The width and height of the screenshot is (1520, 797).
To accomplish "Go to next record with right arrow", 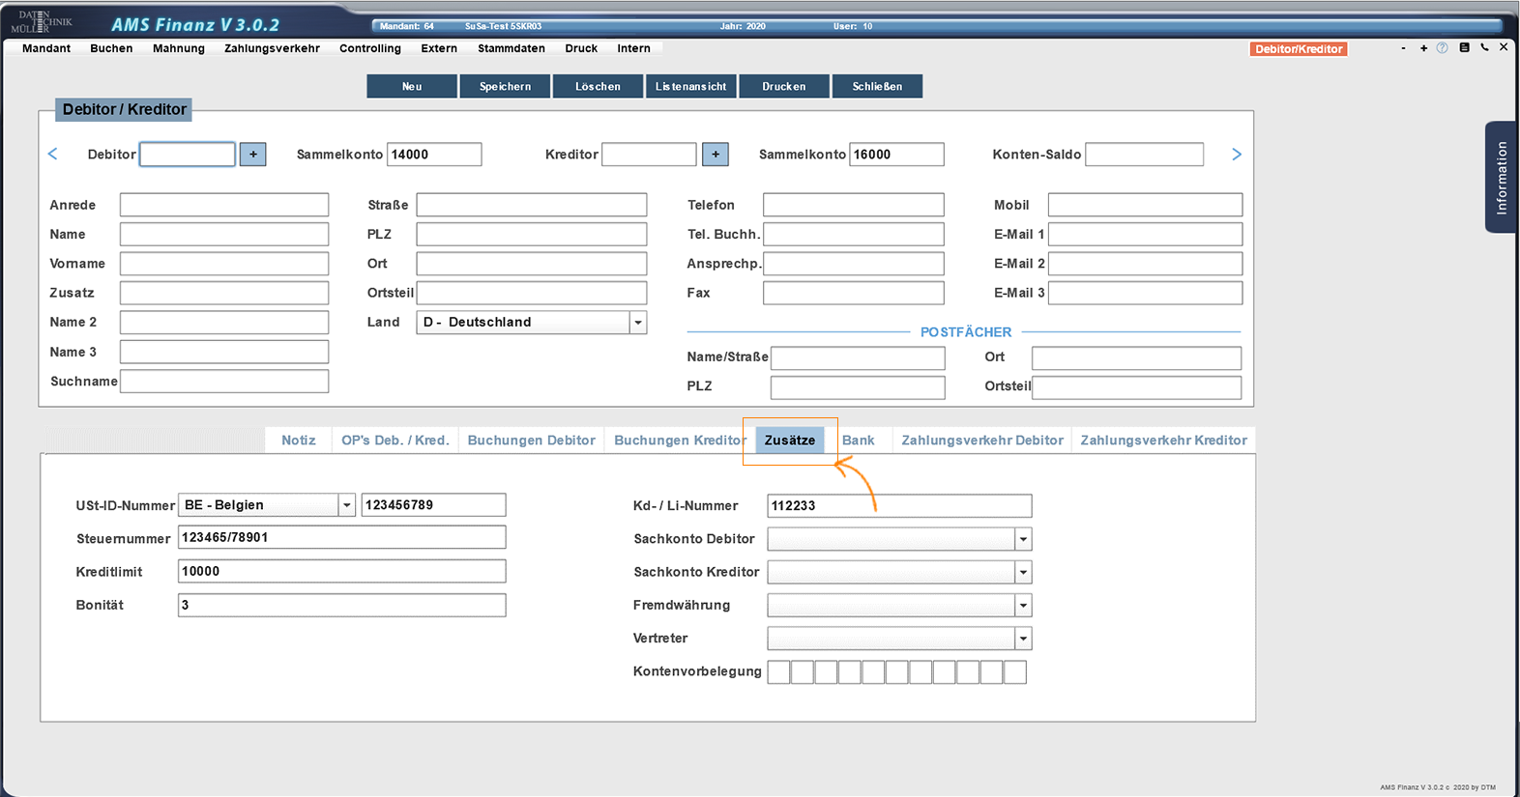I will [x=1236, y=155].
